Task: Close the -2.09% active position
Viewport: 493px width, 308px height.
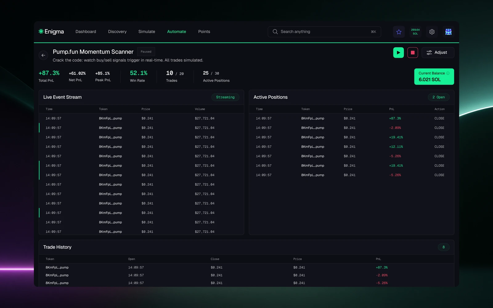Action: (x=439, y=128)
